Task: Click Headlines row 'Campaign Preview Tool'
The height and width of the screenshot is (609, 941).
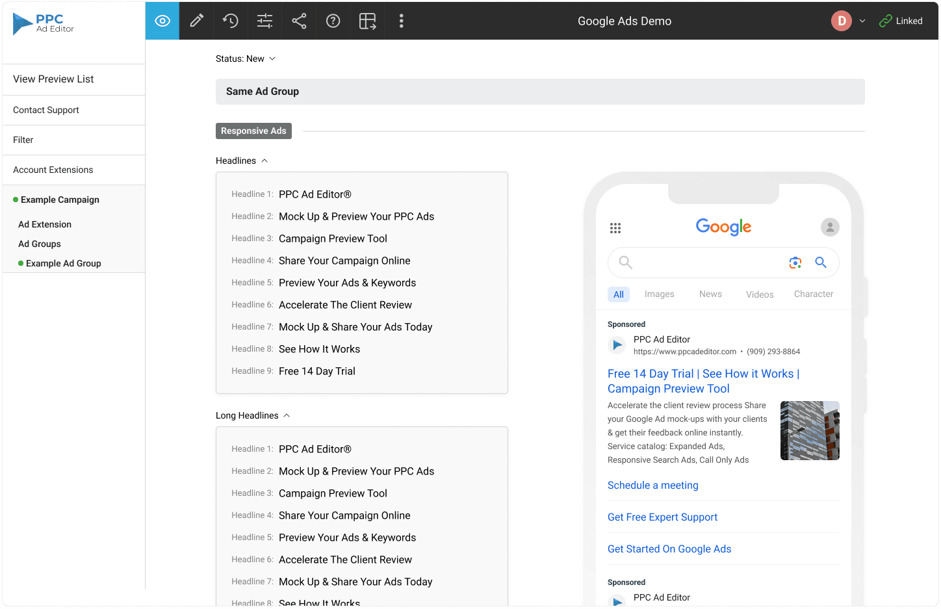Action: [333, 239]
